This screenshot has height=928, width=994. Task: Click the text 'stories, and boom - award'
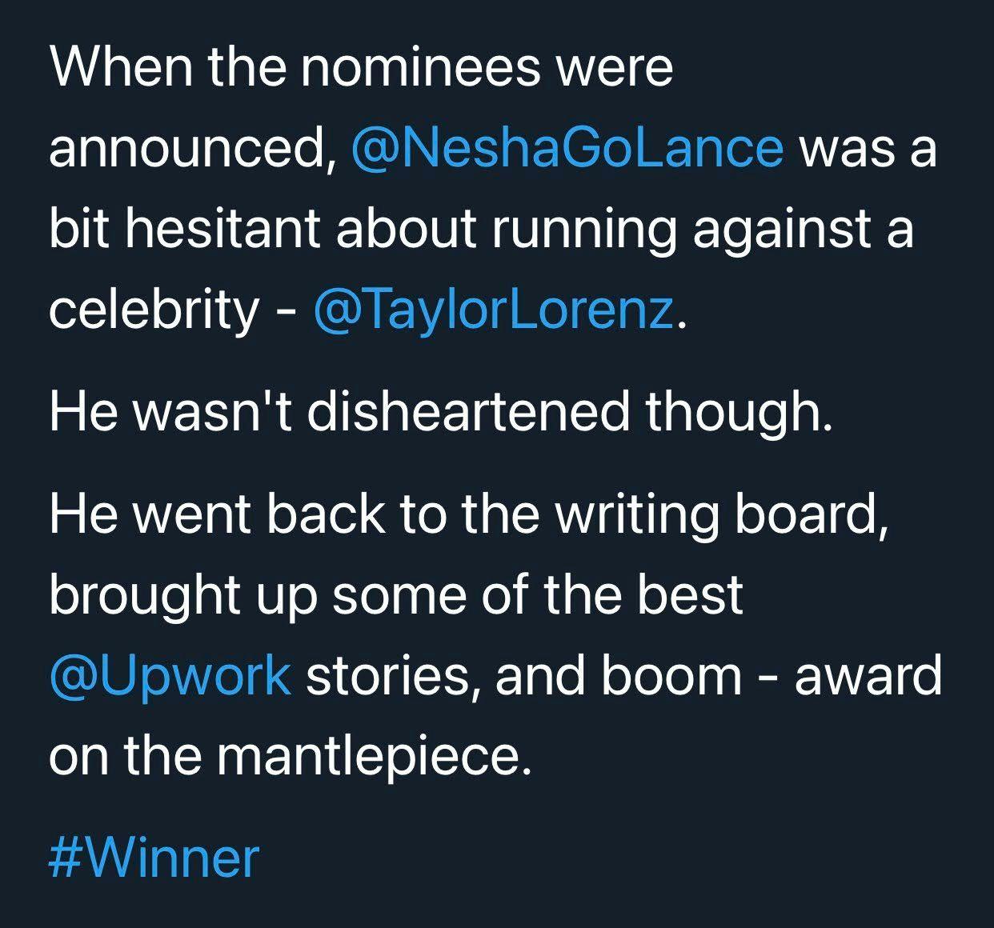pyautogui.click(x=623, y=674)
